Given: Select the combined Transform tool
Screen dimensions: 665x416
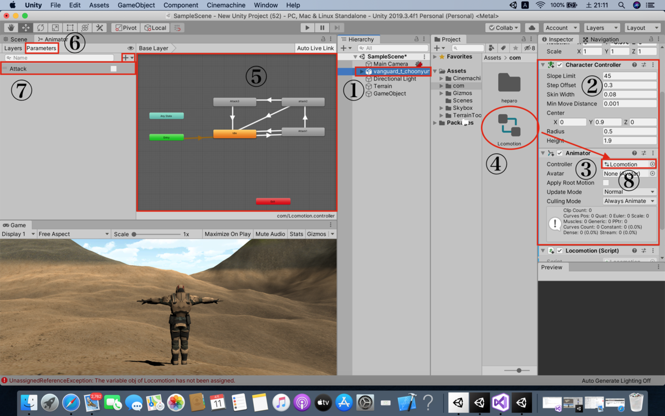Looking at the screenshot, I should click(x=85, y=28).
